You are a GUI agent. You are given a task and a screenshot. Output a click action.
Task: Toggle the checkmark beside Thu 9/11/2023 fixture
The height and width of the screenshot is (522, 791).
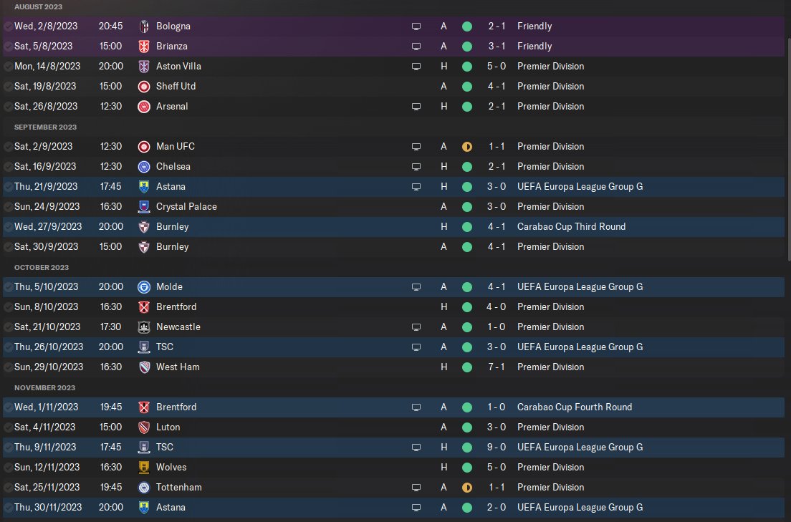8,447
